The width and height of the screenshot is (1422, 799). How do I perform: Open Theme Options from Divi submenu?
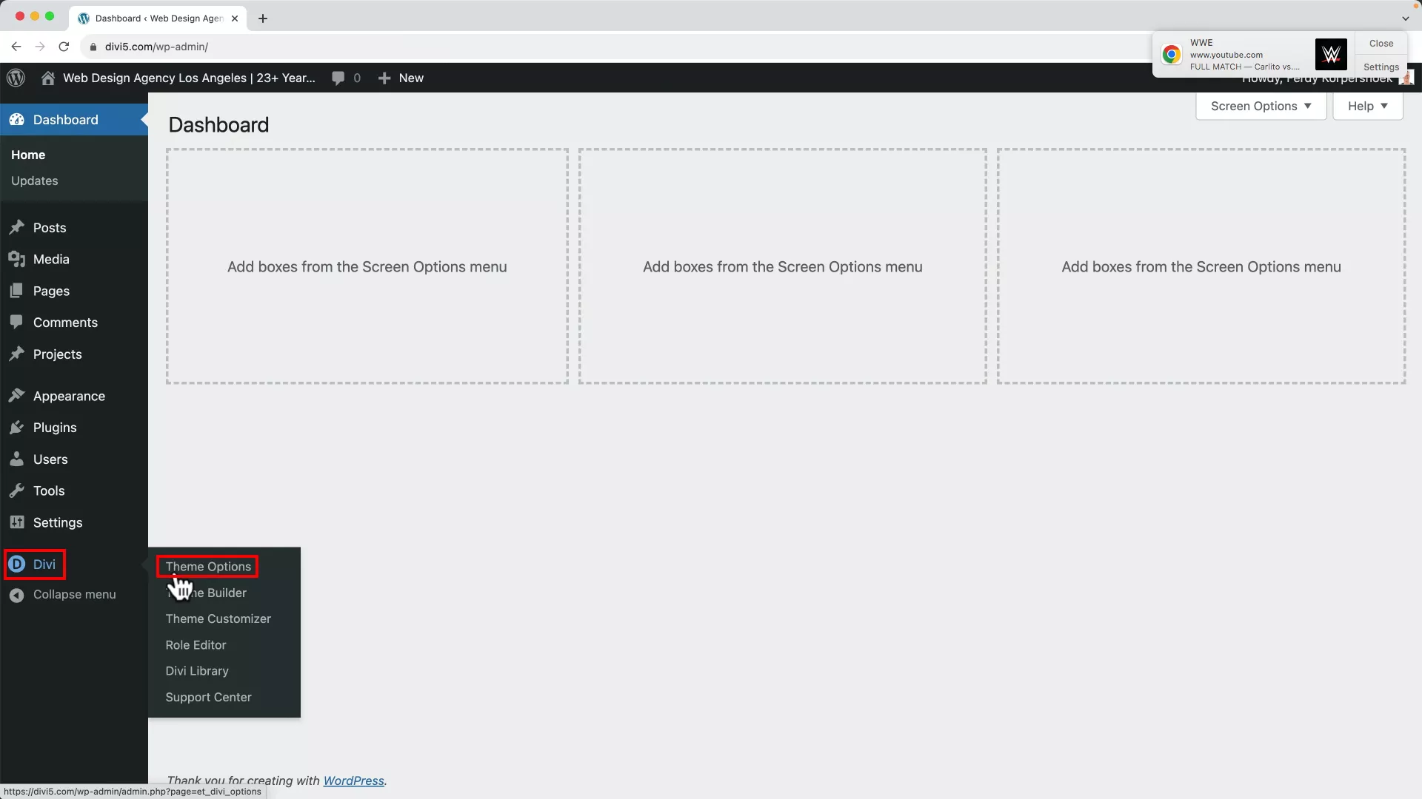(208, 567)
